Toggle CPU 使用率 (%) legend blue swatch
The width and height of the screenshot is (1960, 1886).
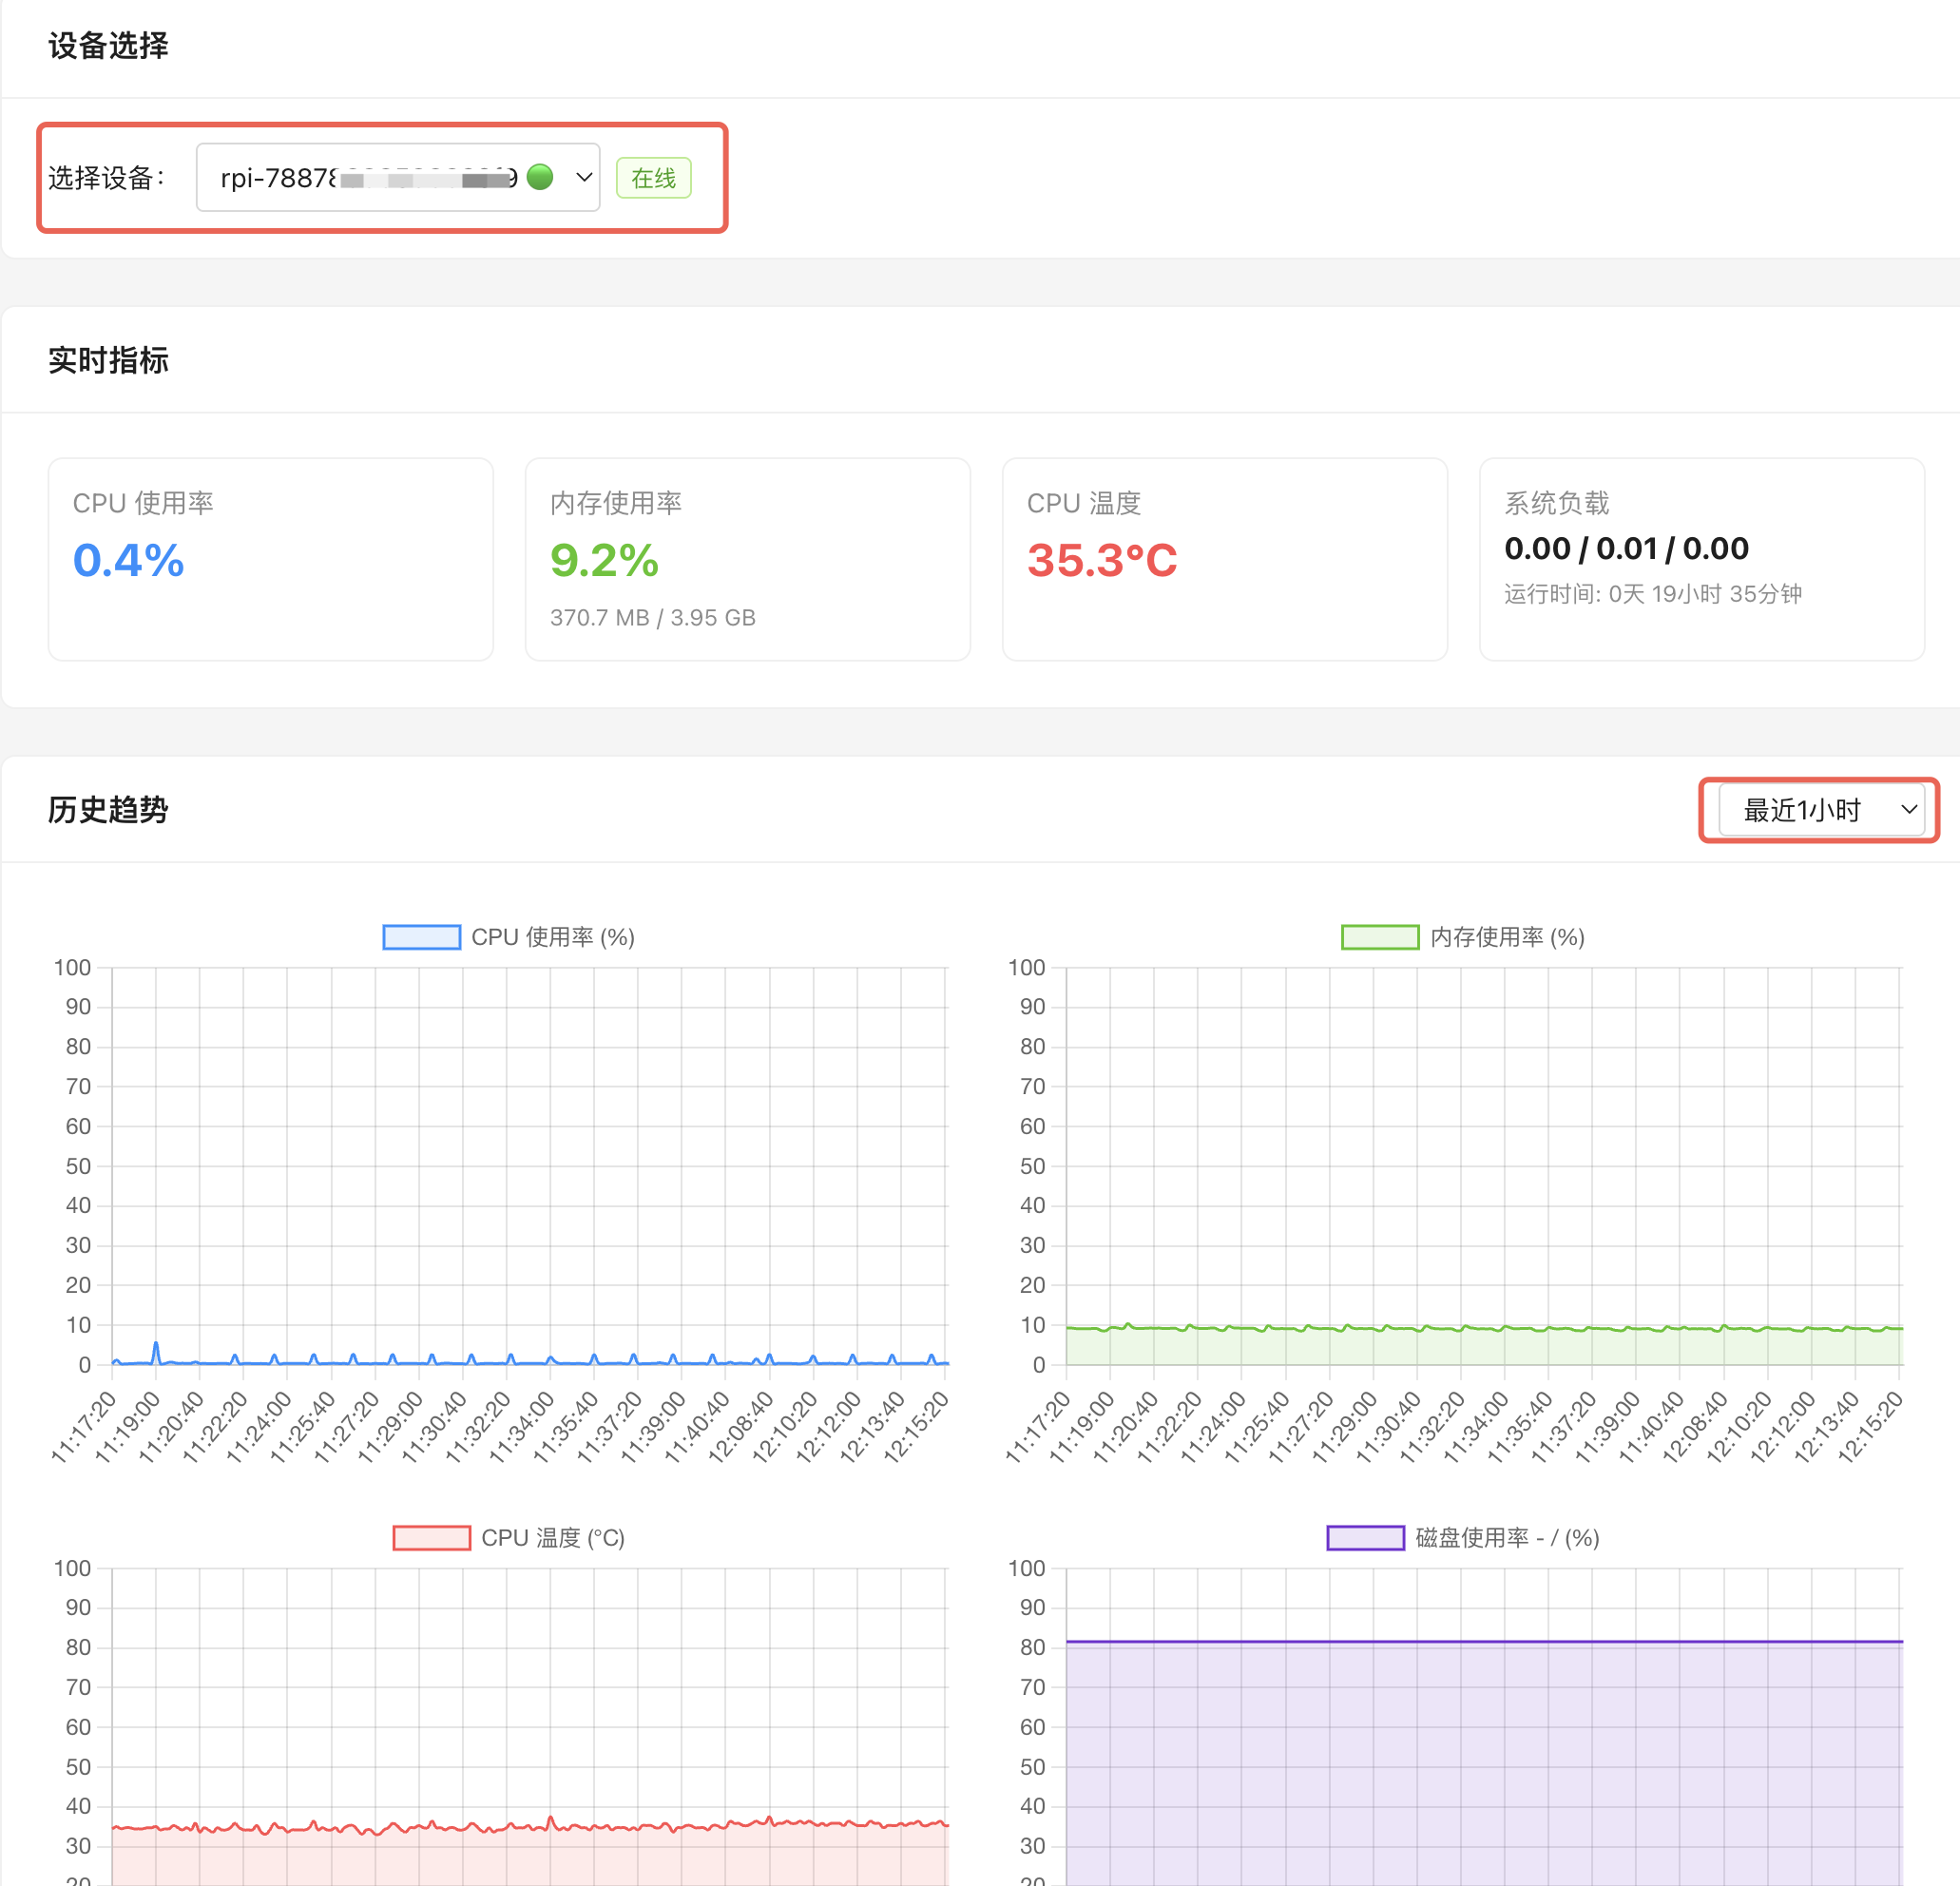click(x=421, y=937)
